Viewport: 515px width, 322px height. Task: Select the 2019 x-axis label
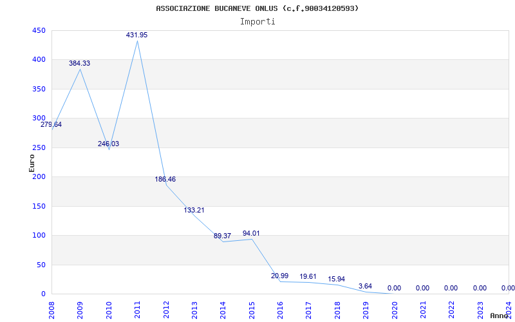366,310
